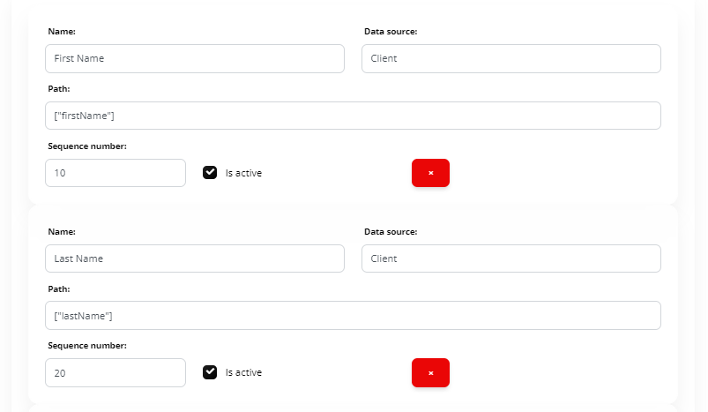Click Data source label in Last Name card
708x412 pixels.
tap(391, 232)
